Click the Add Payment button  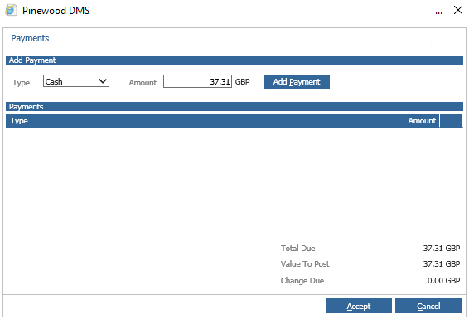pos(297,82)
